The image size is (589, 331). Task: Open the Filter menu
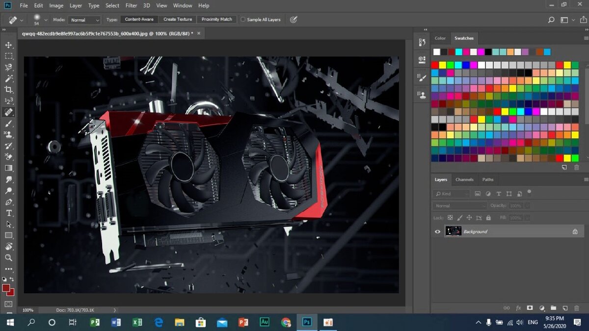(x=131, y=5)
